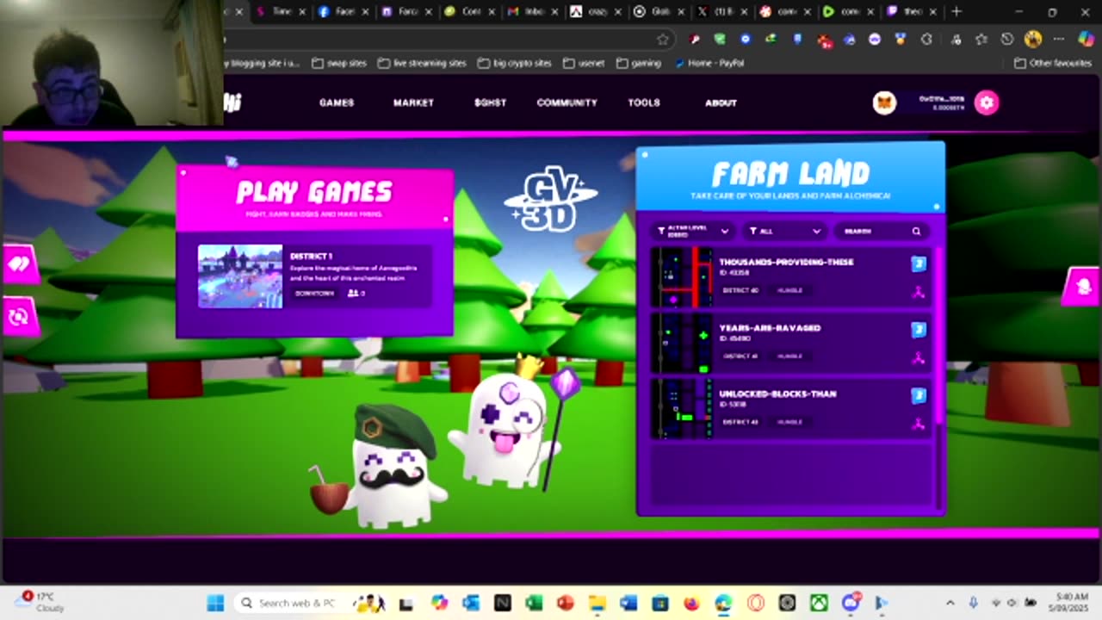Click pink alchemica icon on THOUSANDS-PROVIDING-THESE row
Viewport: 1102px width, 620px height.
pyautogui.click(x=919, y=292)
